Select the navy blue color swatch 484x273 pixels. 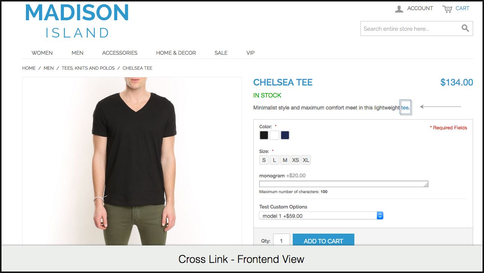[285, 135]
